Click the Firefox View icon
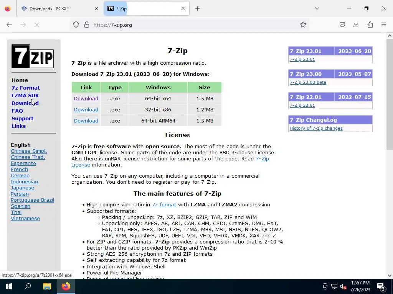 [x=8, y=9]
